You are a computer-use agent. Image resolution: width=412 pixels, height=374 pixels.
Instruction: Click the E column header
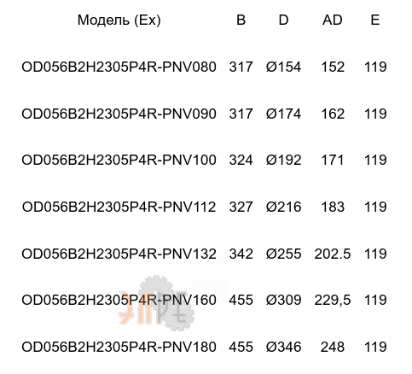375,20
